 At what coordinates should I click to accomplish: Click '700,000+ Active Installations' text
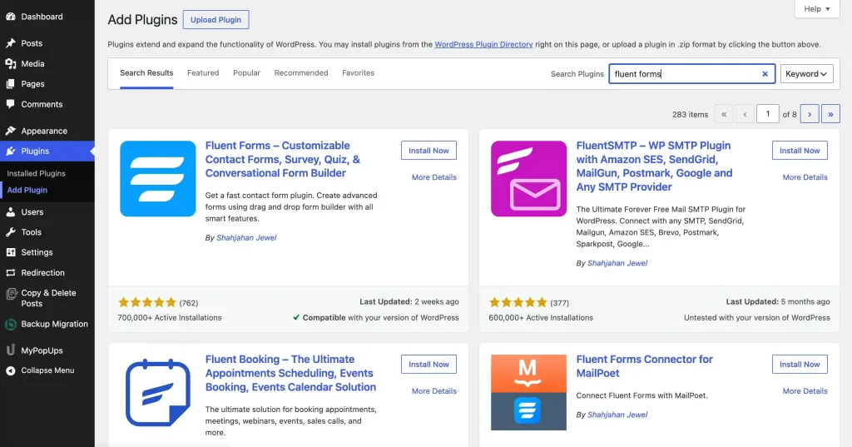tap(170, 318)
